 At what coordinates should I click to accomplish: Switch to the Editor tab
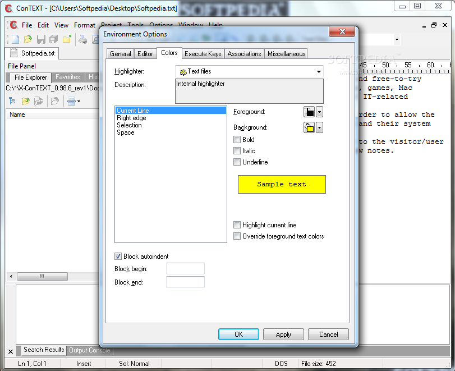[x=145, y=54]
